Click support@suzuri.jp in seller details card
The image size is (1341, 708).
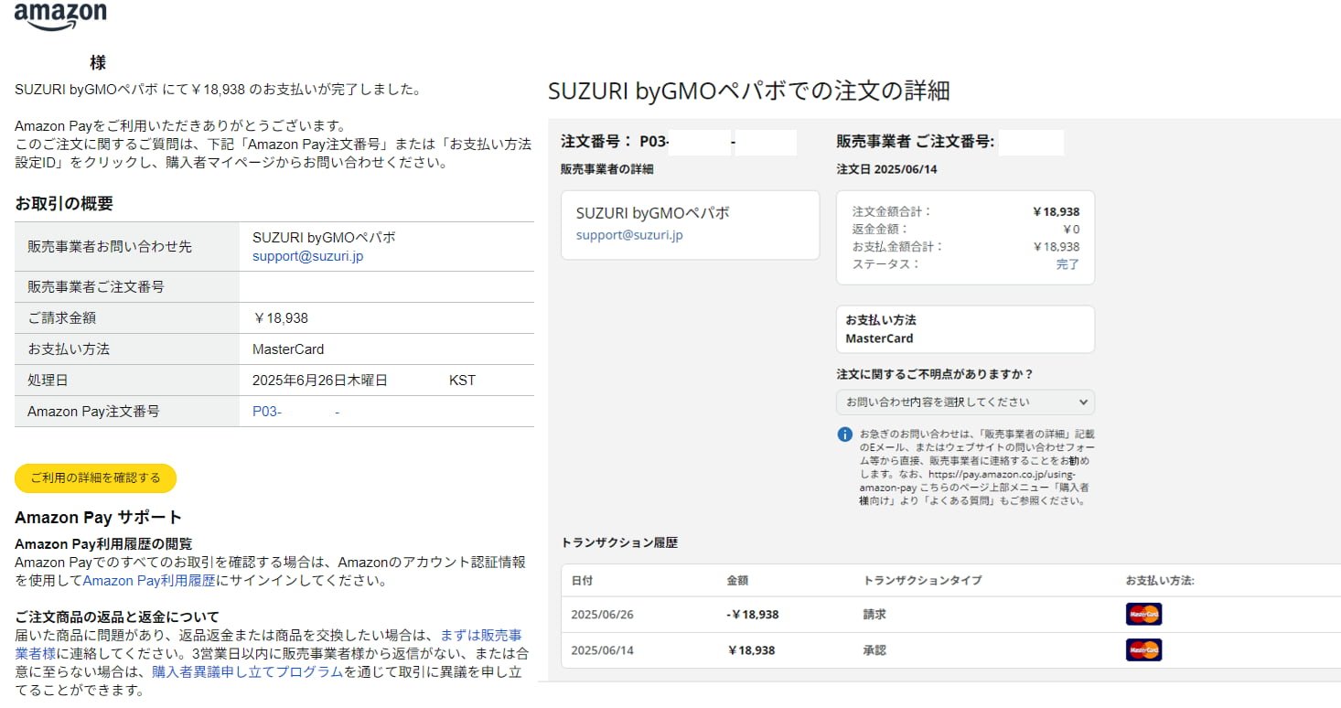(629, 235)
